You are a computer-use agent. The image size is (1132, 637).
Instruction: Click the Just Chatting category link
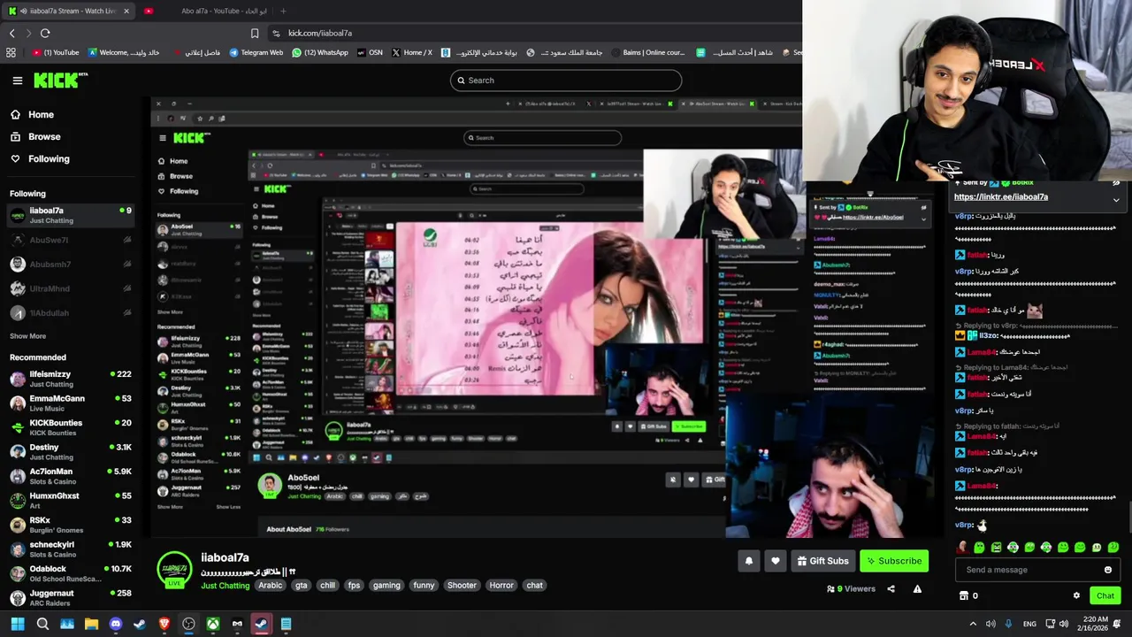[226, 586]
